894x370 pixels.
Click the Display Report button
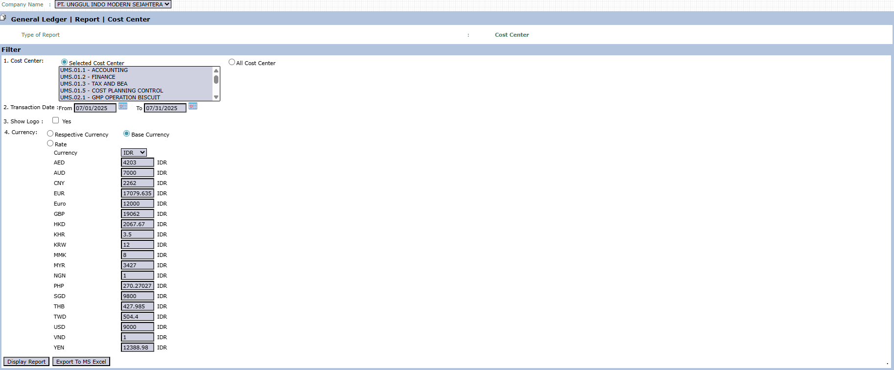point(26,362)
